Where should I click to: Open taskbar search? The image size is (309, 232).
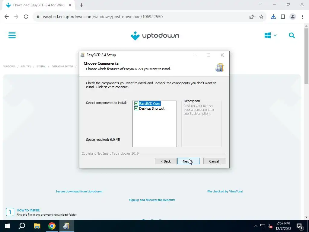[22, 226]
